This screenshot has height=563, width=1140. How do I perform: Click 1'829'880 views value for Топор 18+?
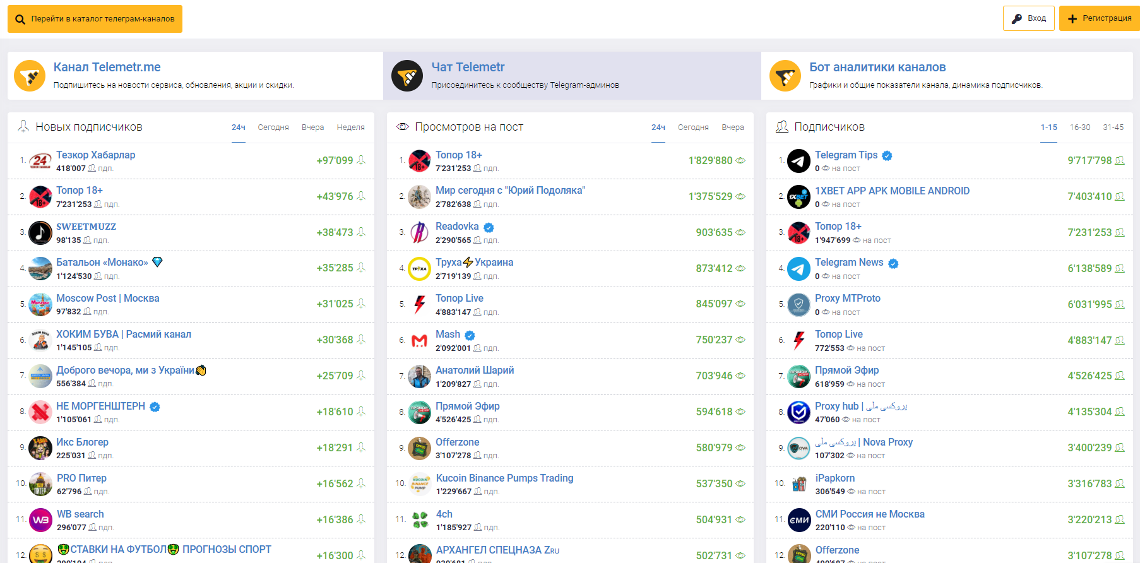[710, 161]
